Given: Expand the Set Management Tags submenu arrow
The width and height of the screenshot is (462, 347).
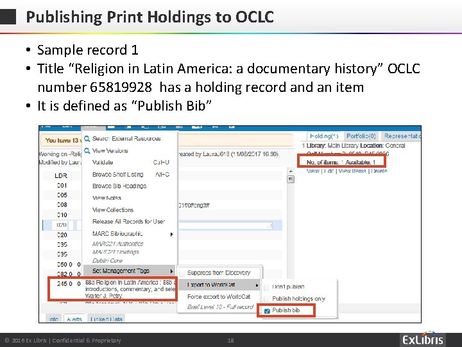Looking at the screenshot, I should tap(171, 271).
